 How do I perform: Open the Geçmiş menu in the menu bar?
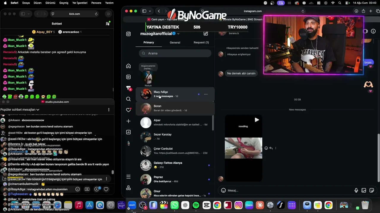pyautogui.click(x=64, y=3)
